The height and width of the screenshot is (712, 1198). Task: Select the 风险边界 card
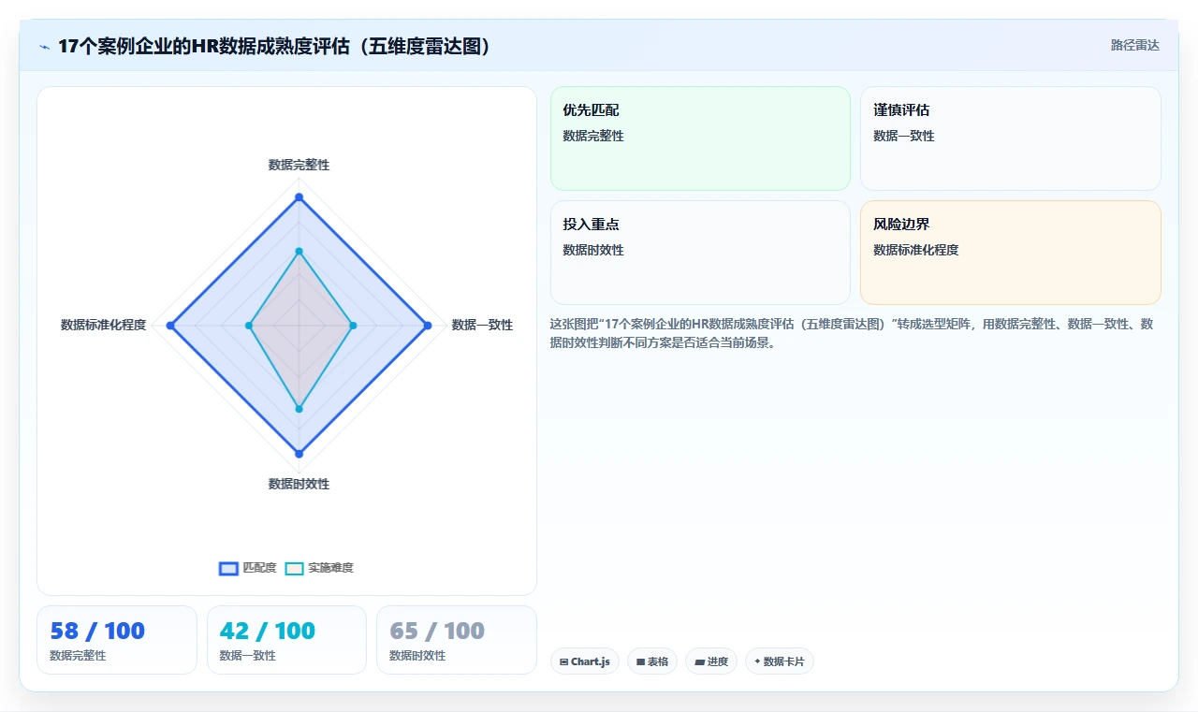[1011, 253]
